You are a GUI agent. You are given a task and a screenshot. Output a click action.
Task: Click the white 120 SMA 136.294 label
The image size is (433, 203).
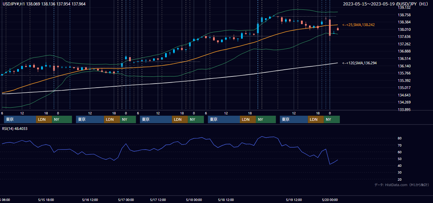[x=359, y=63]
